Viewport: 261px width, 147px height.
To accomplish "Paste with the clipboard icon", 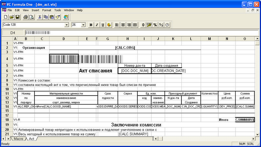I will 52,17.
